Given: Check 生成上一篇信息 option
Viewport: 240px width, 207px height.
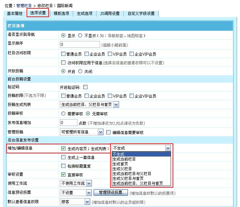Looking at the screenshot, I should (63, 158).
